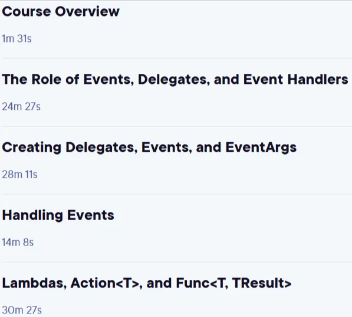Click the 14m 8s duration under Handling Events
Image resolution: width=352 pixels, height=317 pixels.
coord(18,243)
